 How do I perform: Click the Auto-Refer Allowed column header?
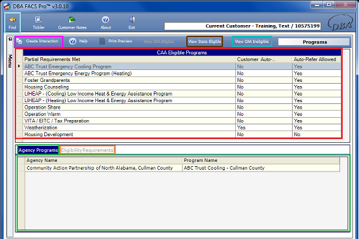click(317, 60)
